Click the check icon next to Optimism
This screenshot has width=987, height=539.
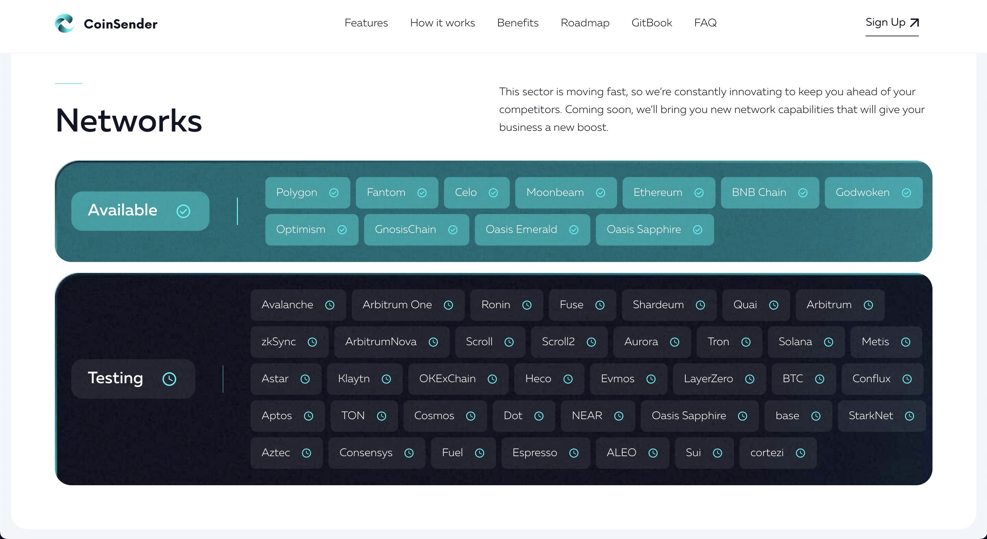point(342,230)
